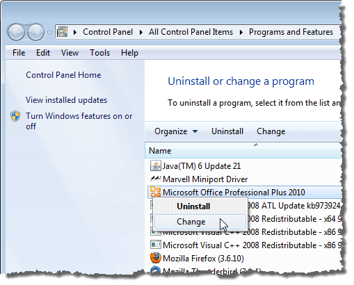354x285 pixels.
Task: Click the Uninstall toolbar button
Action: coord(227,131)
